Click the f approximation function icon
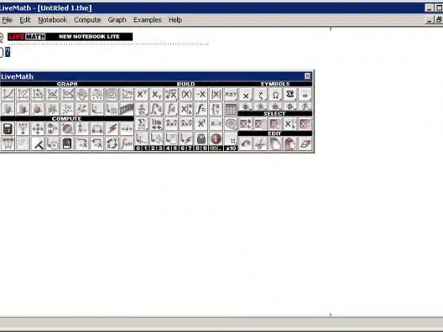Screen dimensions: 443x332 click(201, 109)
